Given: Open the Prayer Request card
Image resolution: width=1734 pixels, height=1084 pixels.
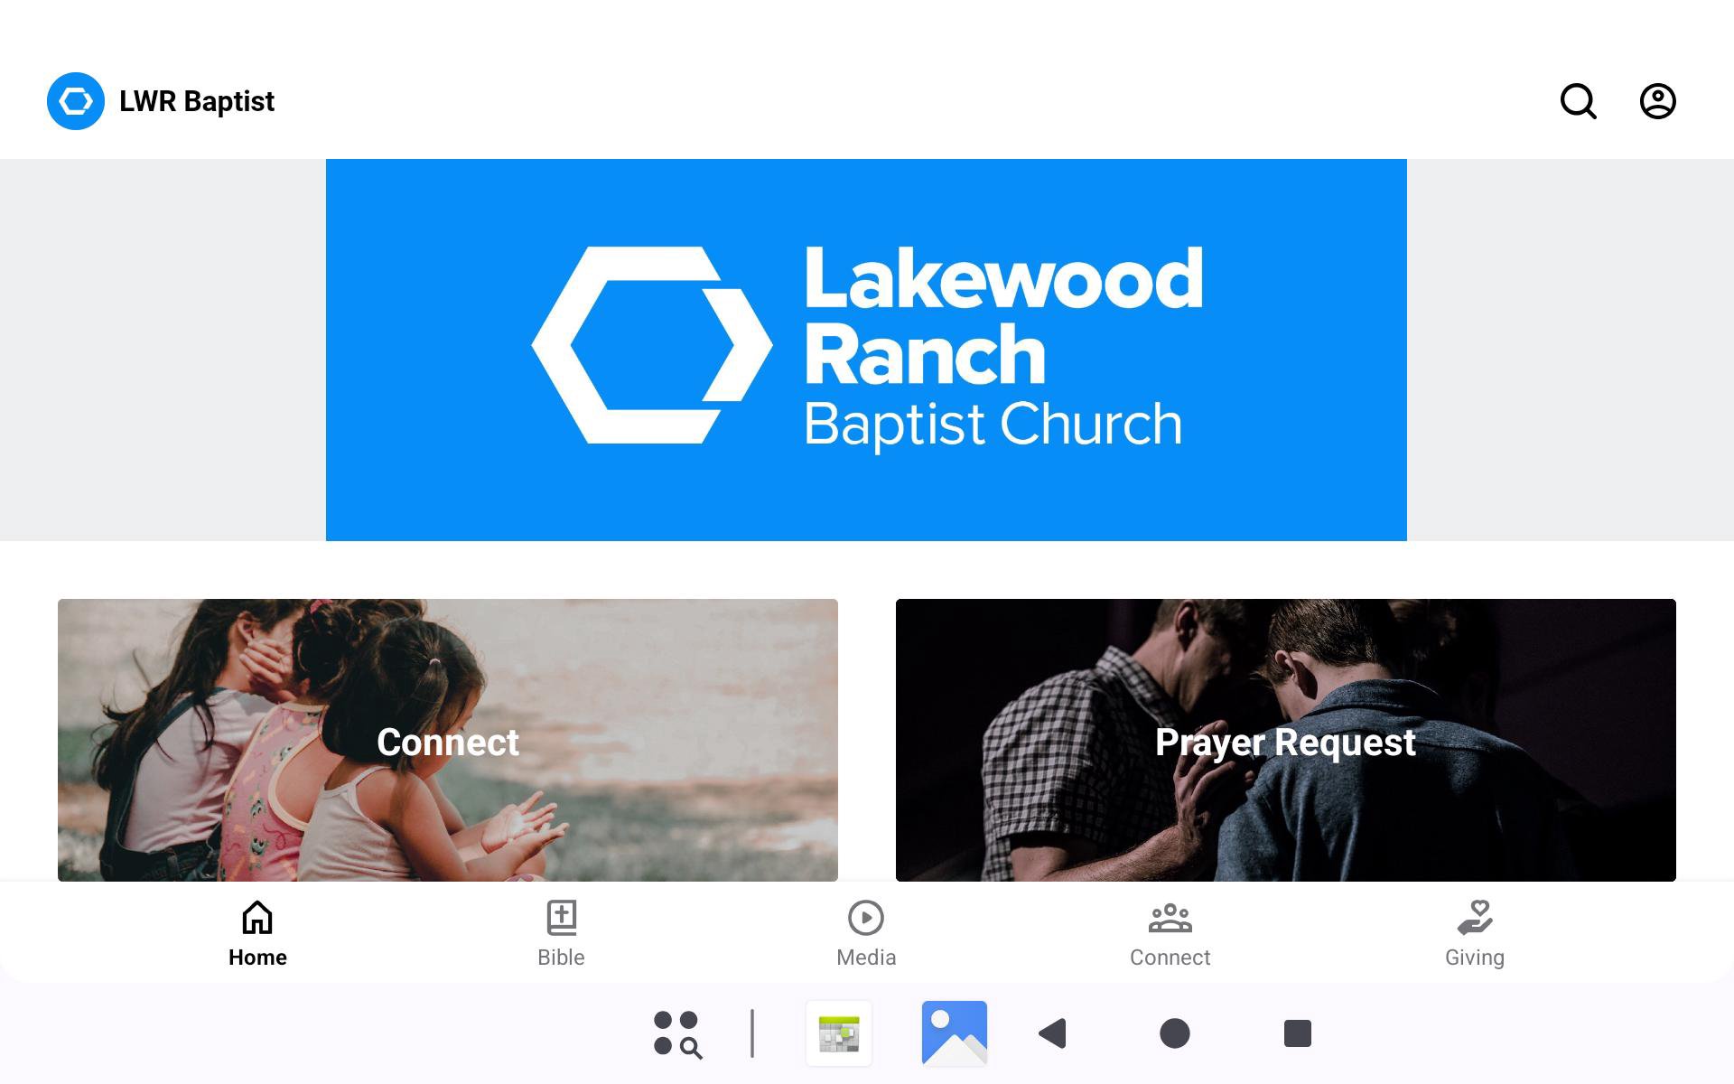Looking at the screenshot, I should tap(1286, 740).
